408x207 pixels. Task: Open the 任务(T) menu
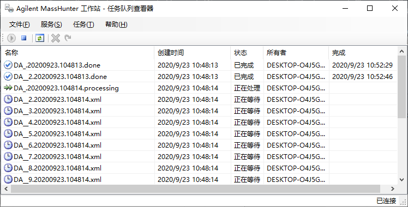click(x=83, y=25)
